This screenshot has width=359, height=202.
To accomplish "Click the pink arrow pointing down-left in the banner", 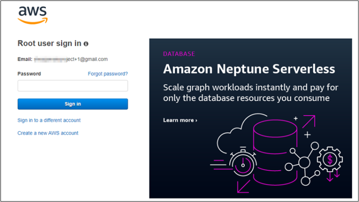I will (x=245, y=186).
